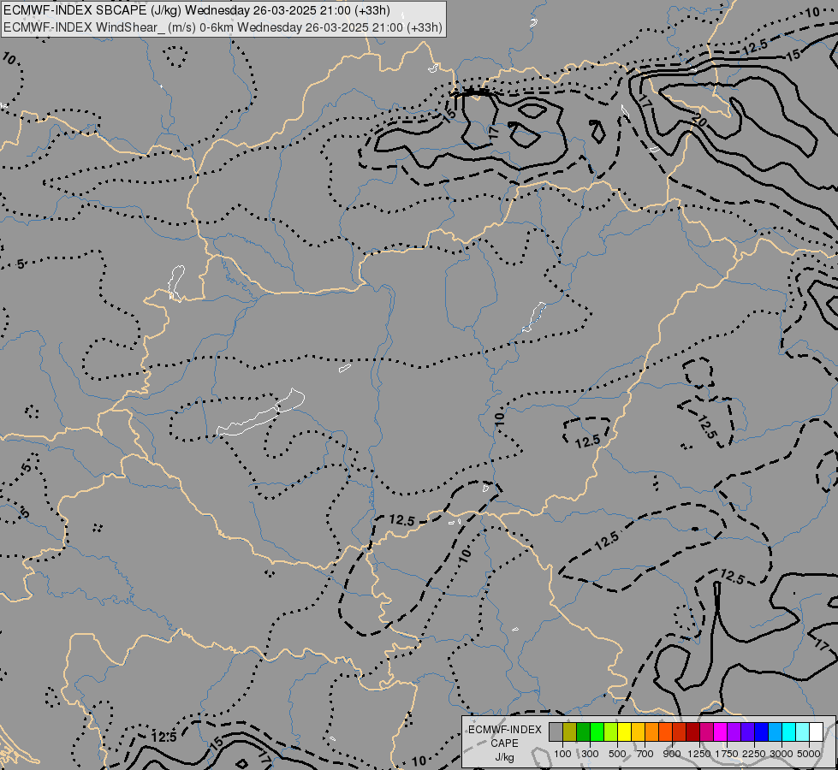The image size is (838, 770).
Task: Click the 100 value on the CAPE scale
Action: [x=562, y=754]
